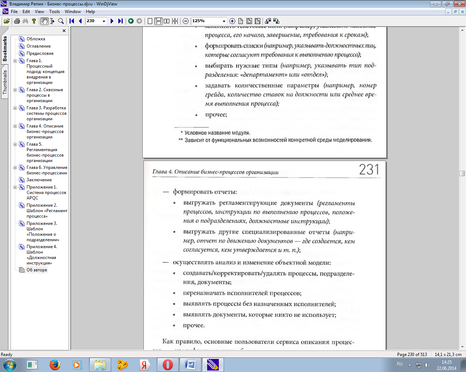Open Opera browser from the taskbar

coord(167,365)
